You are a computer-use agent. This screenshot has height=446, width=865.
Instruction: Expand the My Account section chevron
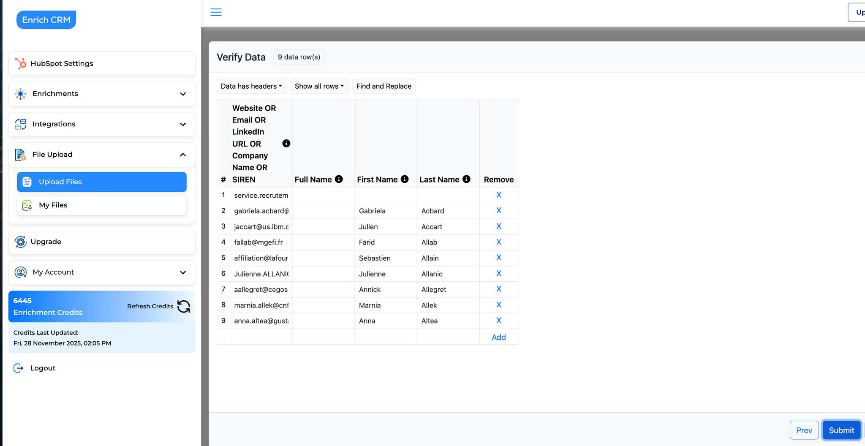pos(183,272)
